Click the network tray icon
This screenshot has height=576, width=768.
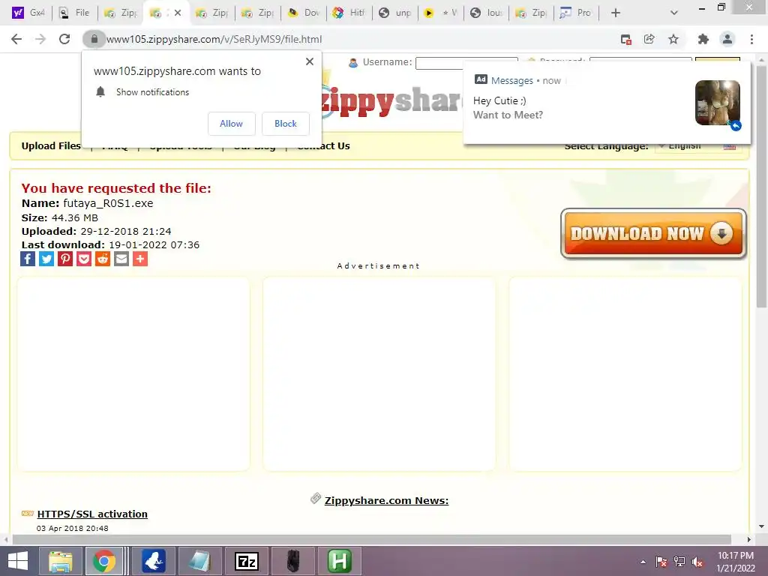(679, 562)
